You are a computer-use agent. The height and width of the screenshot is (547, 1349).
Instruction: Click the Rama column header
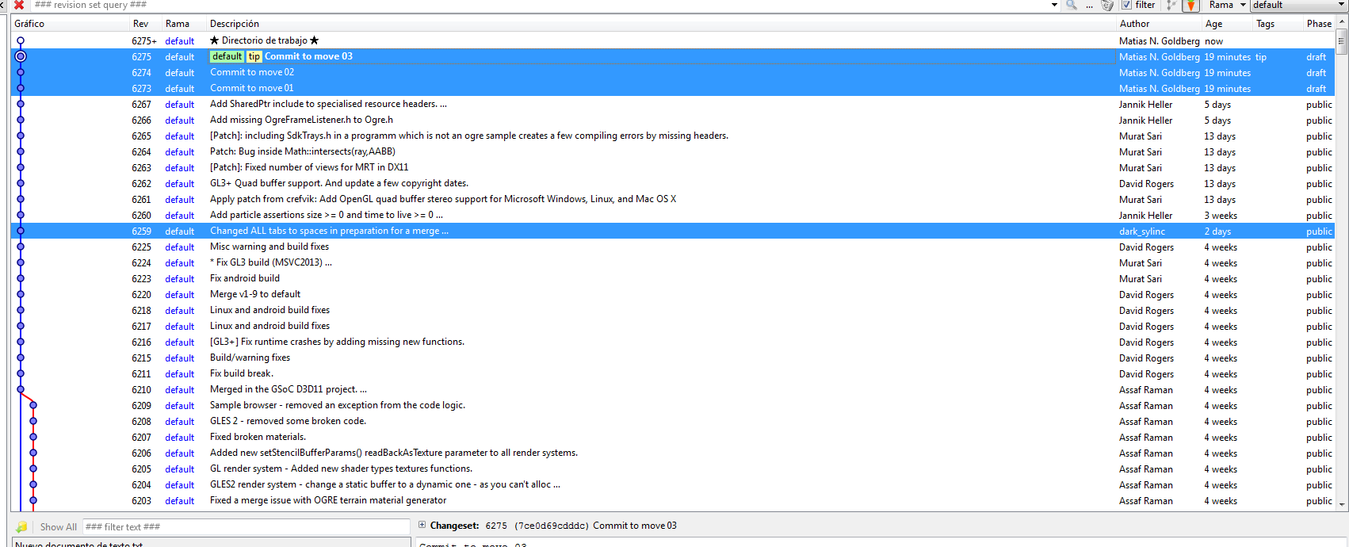(184, 24)
